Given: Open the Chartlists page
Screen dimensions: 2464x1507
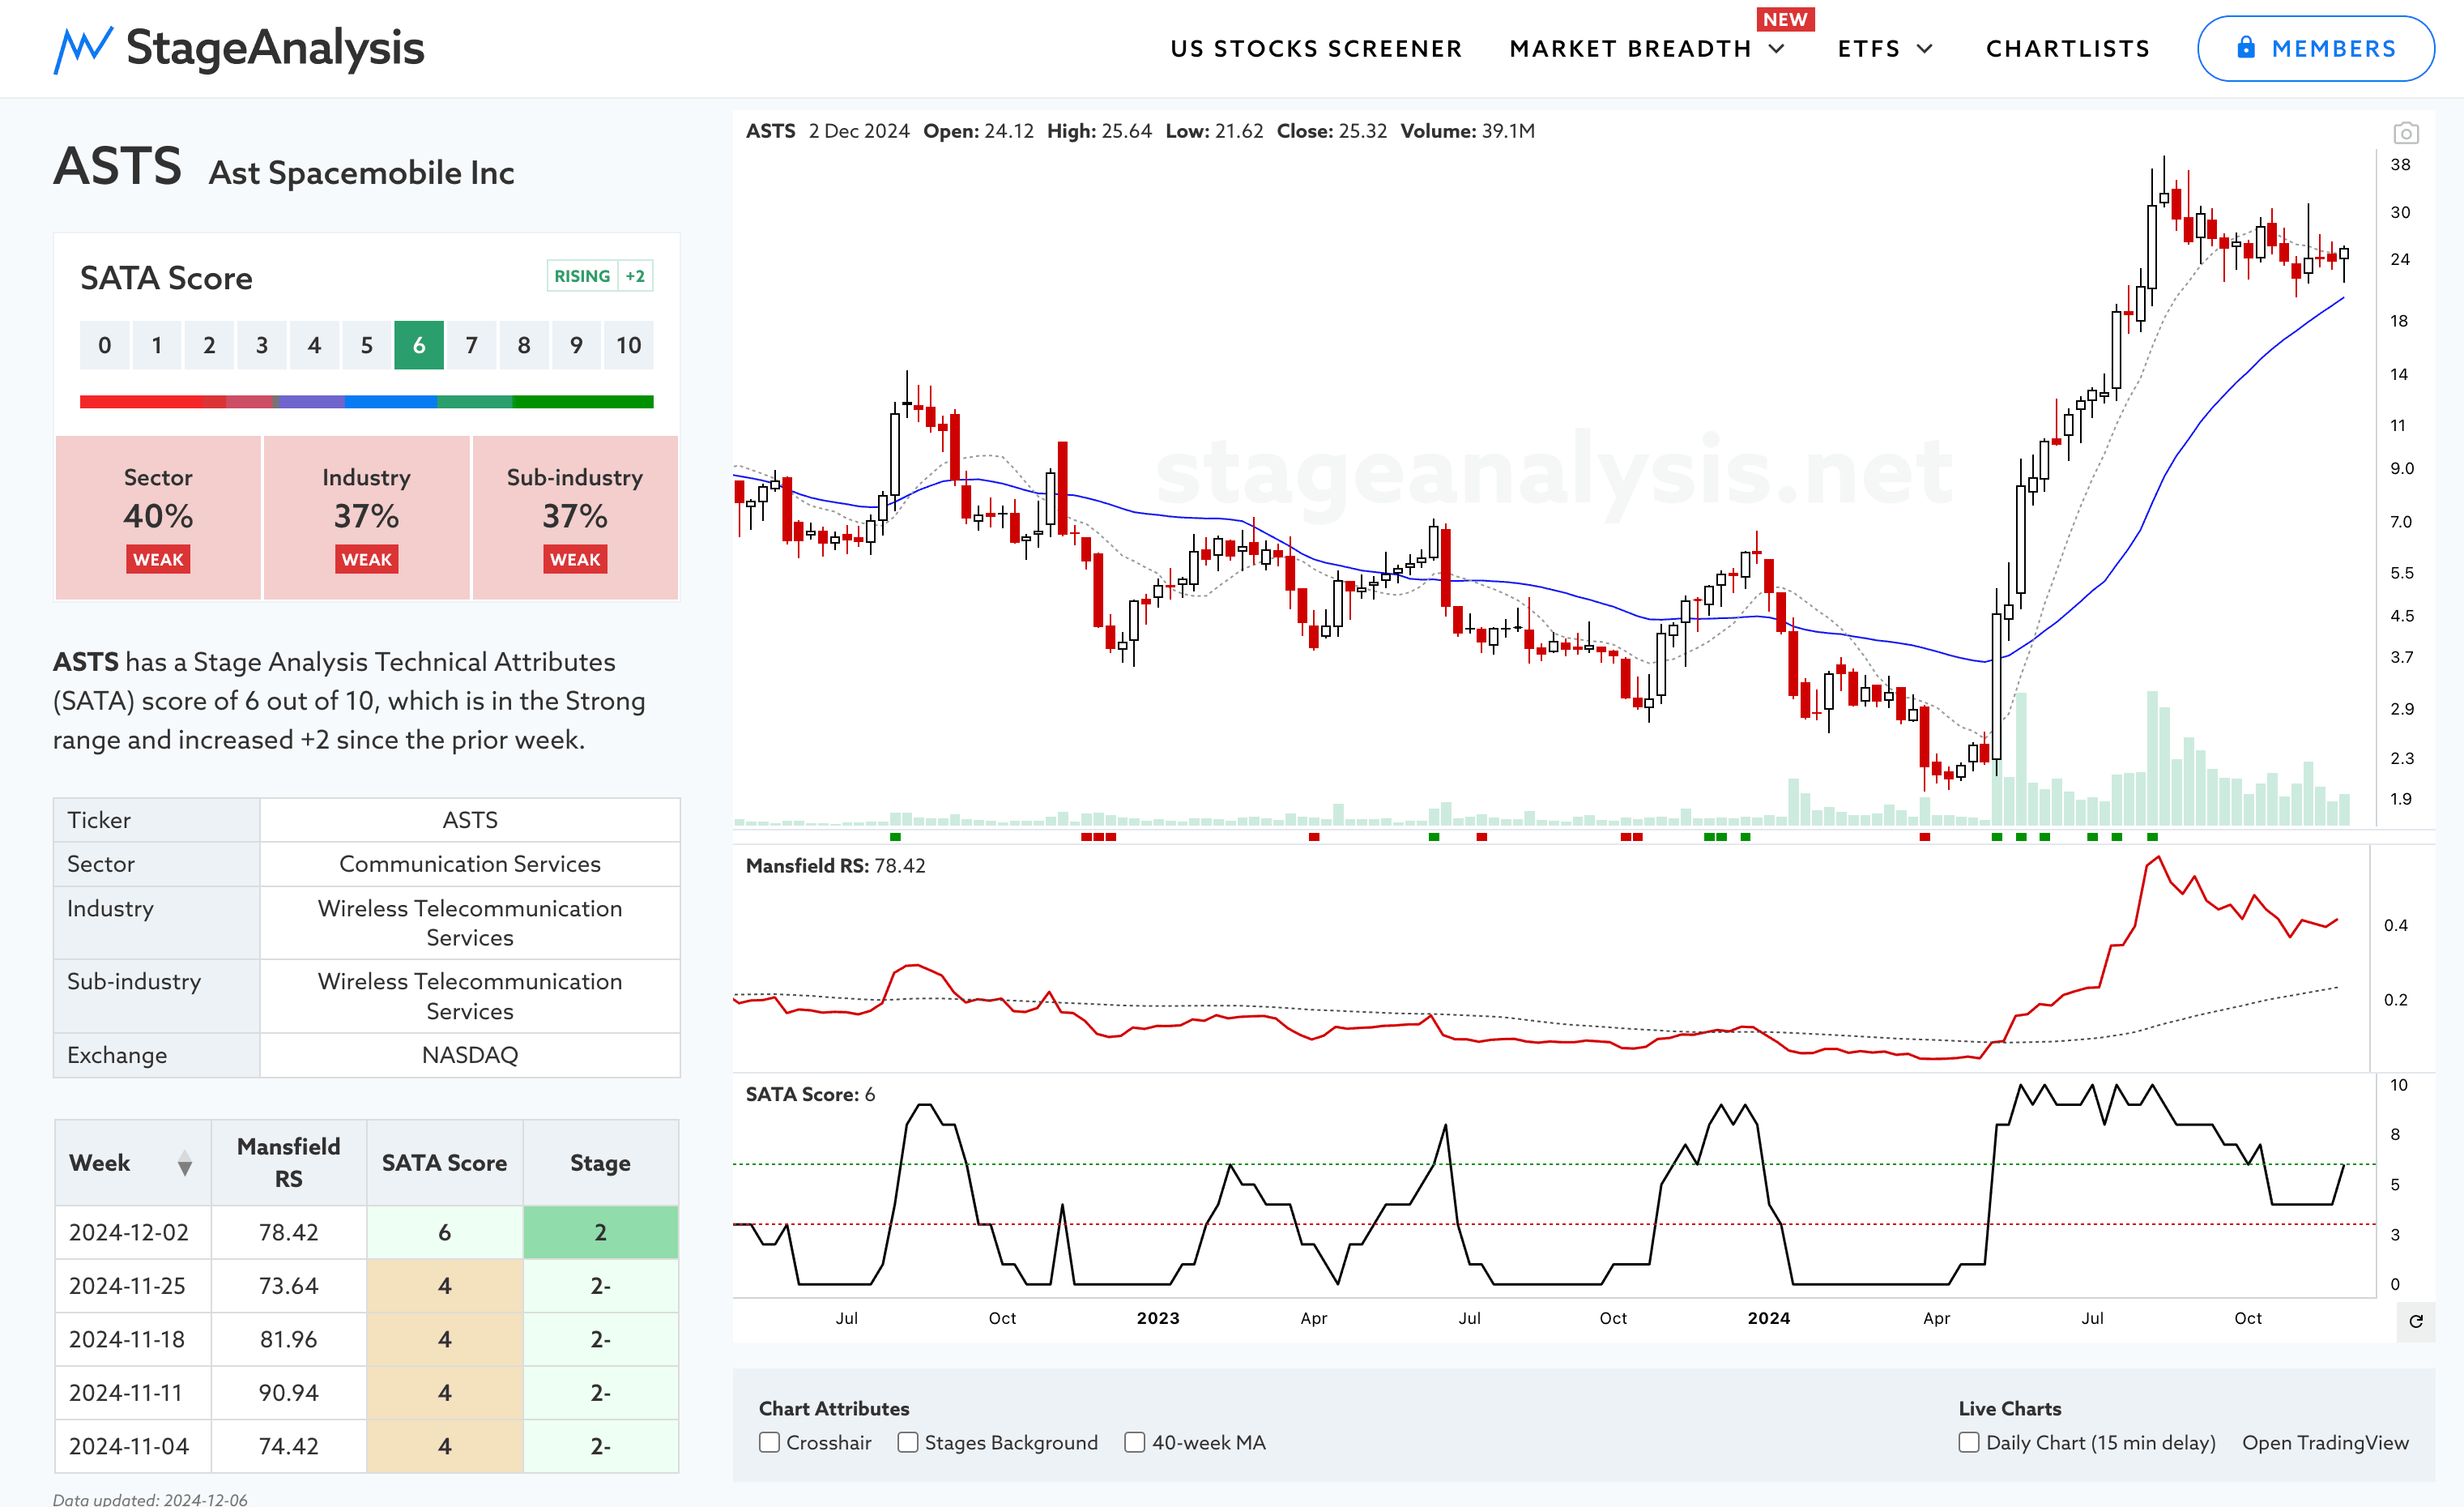Looking at the screenshot, I should tap(2067, 48).
